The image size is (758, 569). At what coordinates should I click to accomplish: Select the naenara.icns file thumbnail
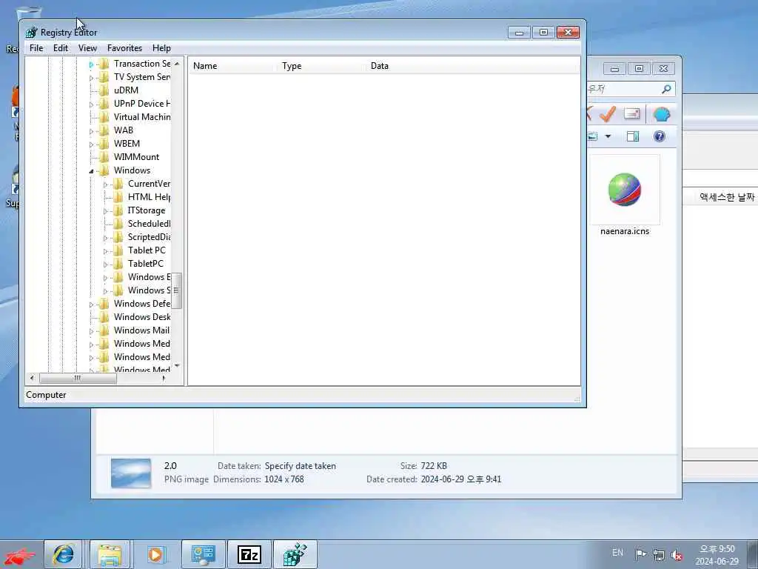(x=625, y=190)
